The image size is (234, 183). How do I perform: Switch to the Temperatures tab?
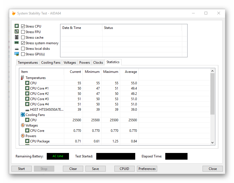28,63
